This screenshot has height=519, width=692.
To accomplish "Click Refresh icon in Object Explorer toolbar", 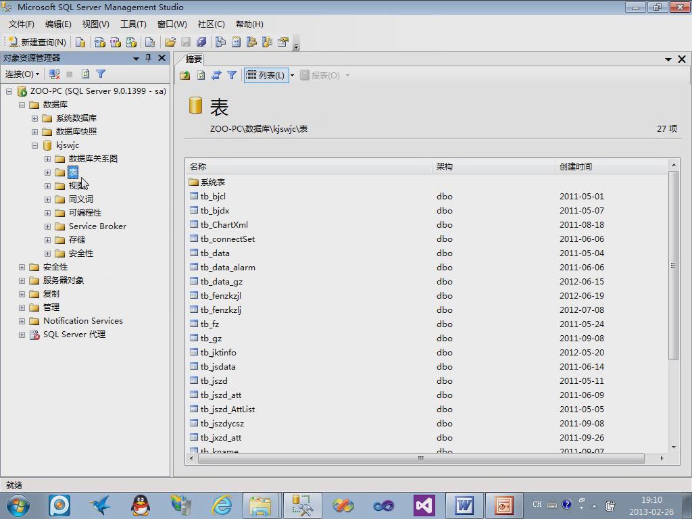I will 86,74.
